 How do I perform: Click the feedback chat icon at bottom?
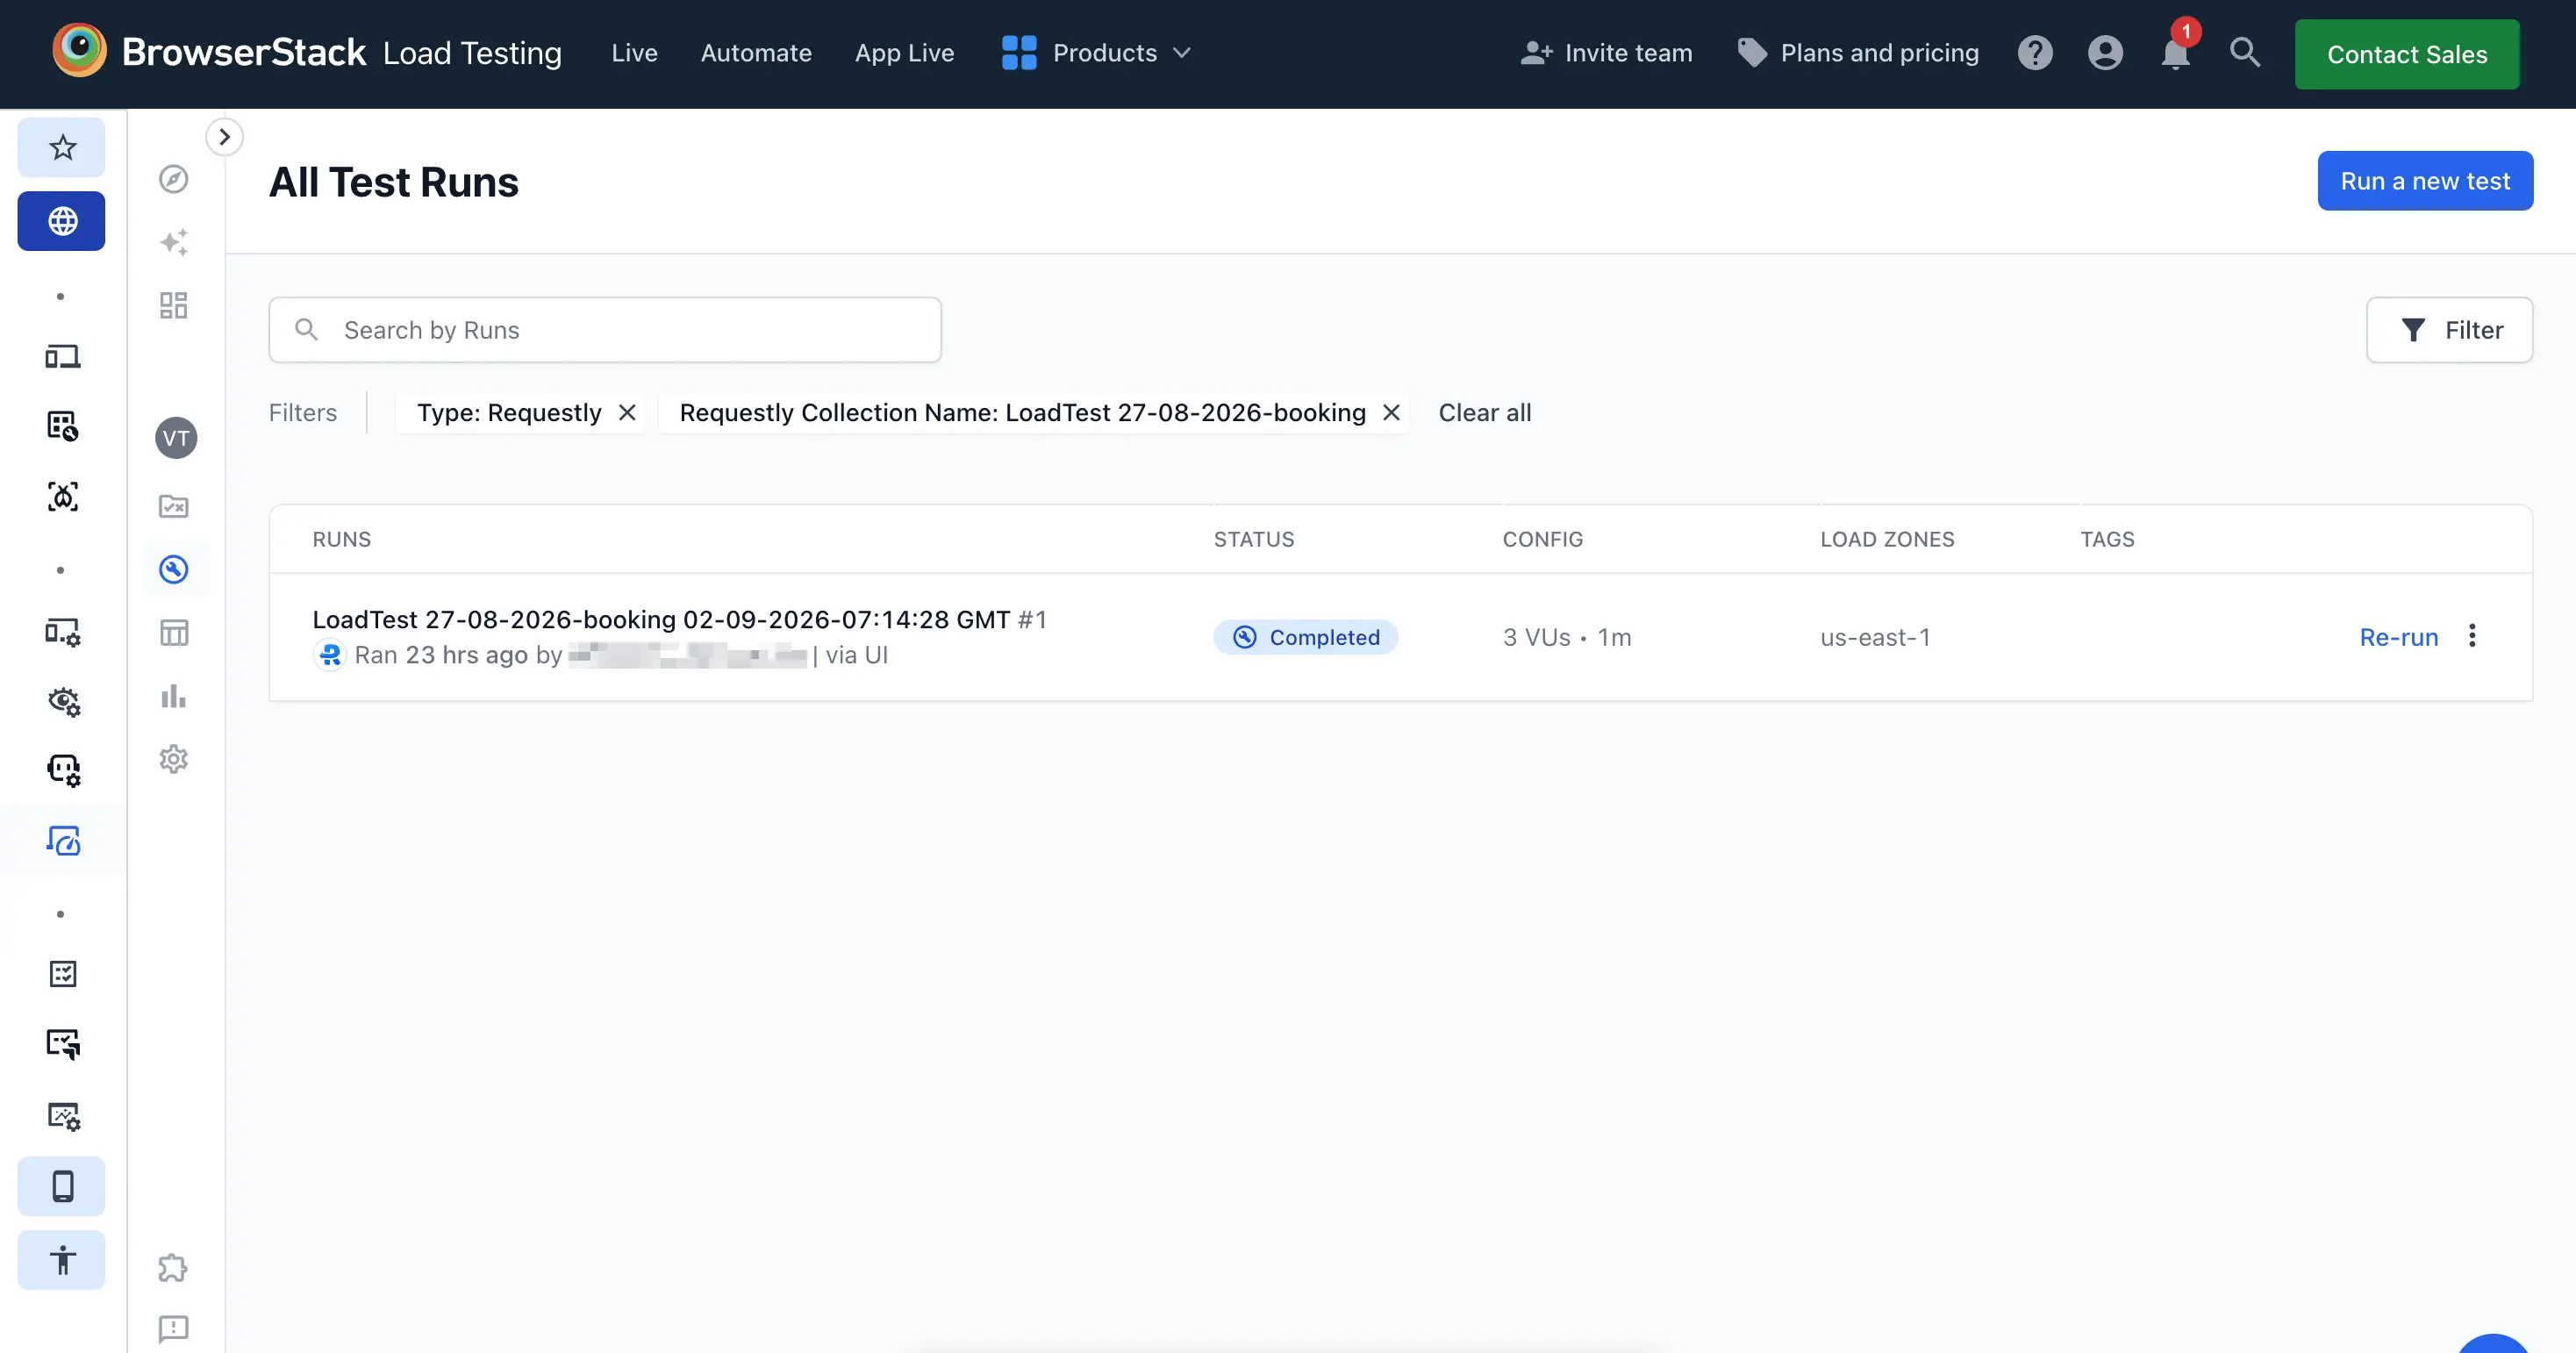click(x=174, y=1329)
